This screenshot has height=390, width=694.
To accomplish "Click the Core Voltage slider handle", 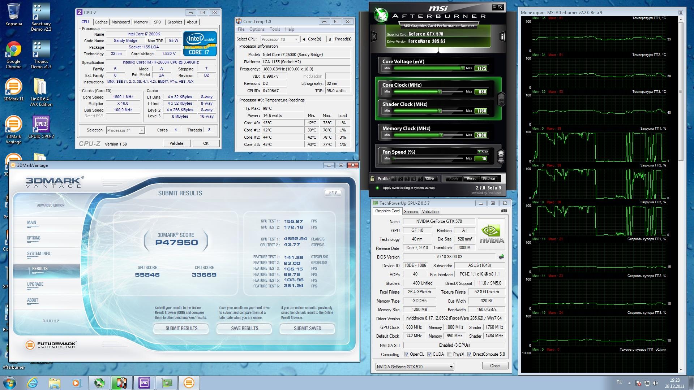I will click(x=462, y=68).
